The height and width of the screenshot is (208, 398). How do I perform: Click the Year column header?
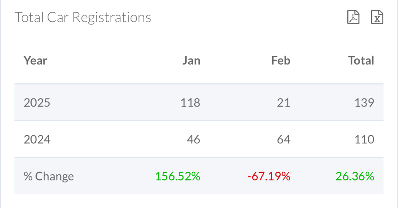pos(35,61)
